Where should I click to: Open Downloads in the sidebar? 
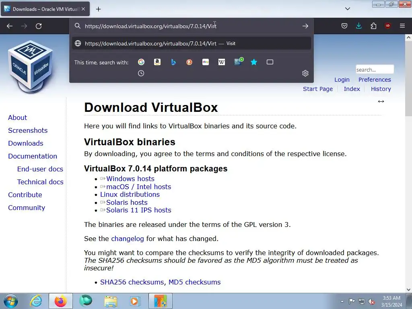(x=26, y=143)
